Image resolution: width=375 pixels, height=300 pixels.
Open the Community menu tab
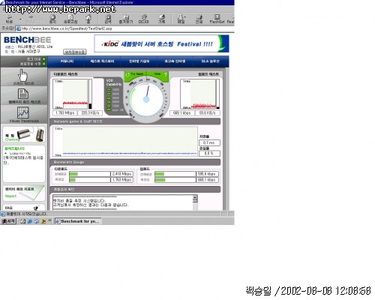pyautogui.click(x=67, y=61)
